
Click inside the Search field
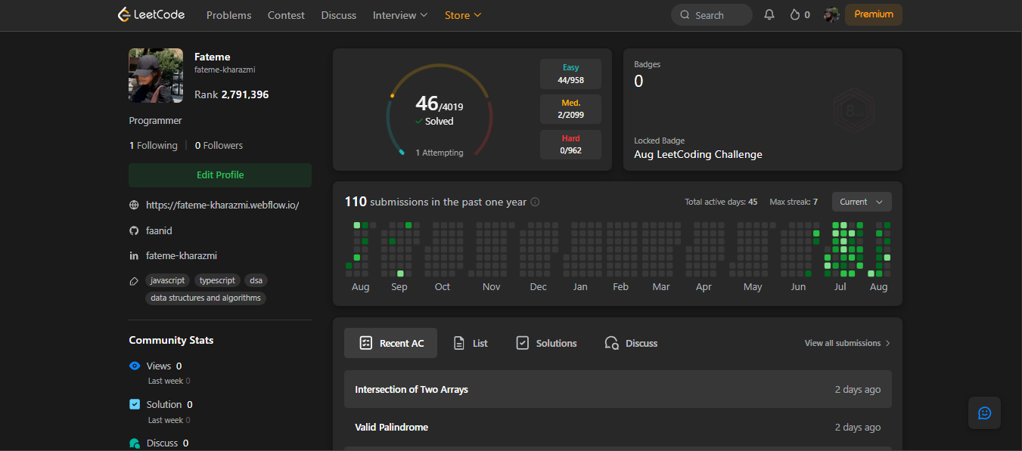(x=712, y=15)
